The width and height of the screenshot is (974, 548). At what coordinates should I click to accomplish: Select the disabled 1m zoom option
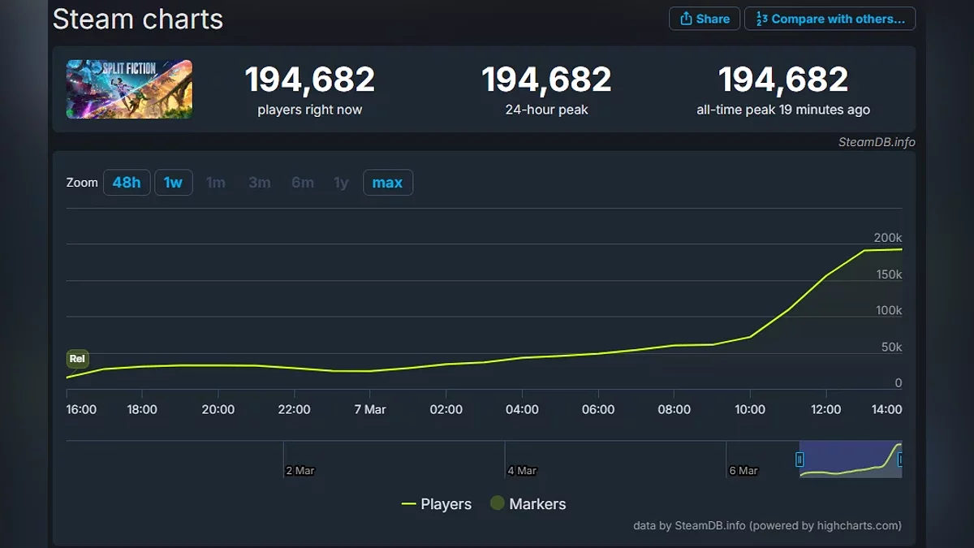pyautogui.click(x=216, y=183)
